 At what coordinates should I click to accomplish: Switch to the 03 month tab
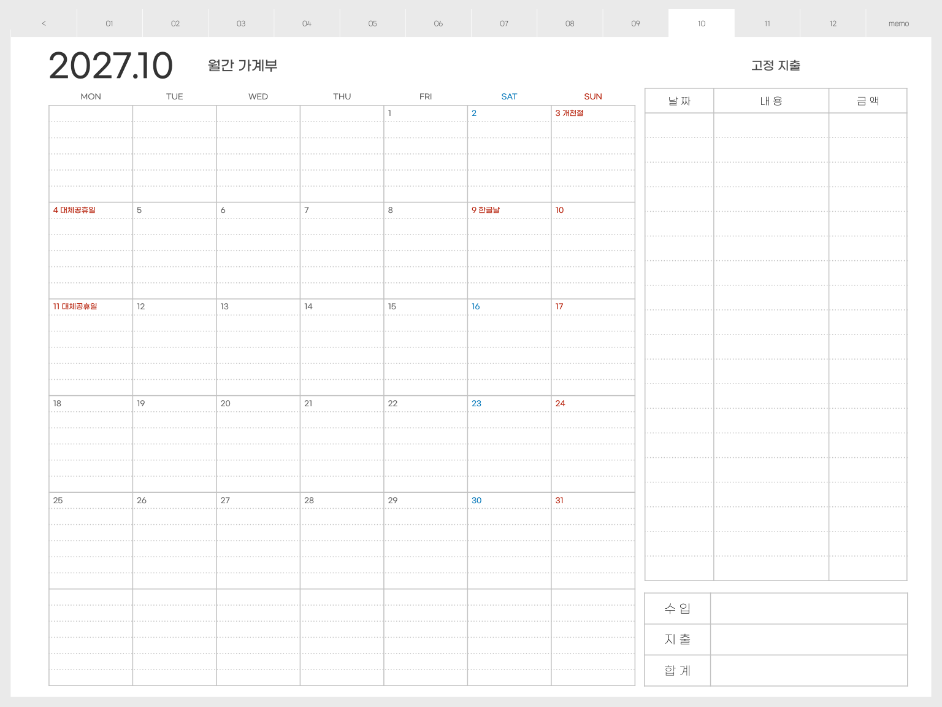[241, 23]
